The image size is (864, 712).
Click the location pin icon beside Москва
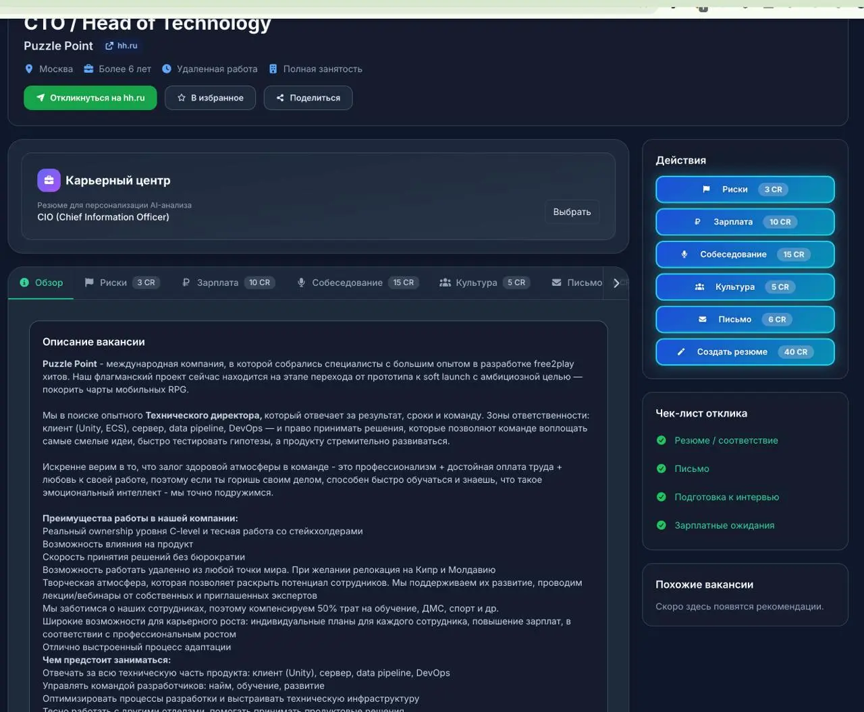point(29,69)
